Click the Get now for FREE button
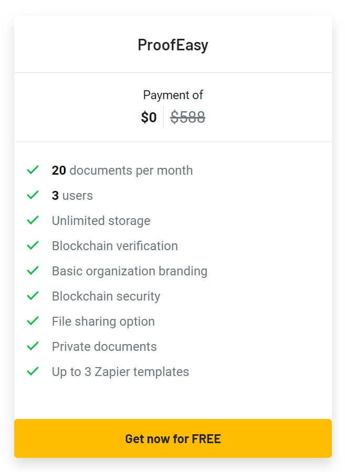The image size is (345, 472). point(172,438)
